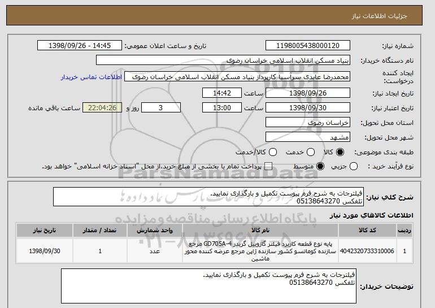The height and width of the screenshot is (308, 435).
Task: Click the request creator name field
Action: [237, 77]
